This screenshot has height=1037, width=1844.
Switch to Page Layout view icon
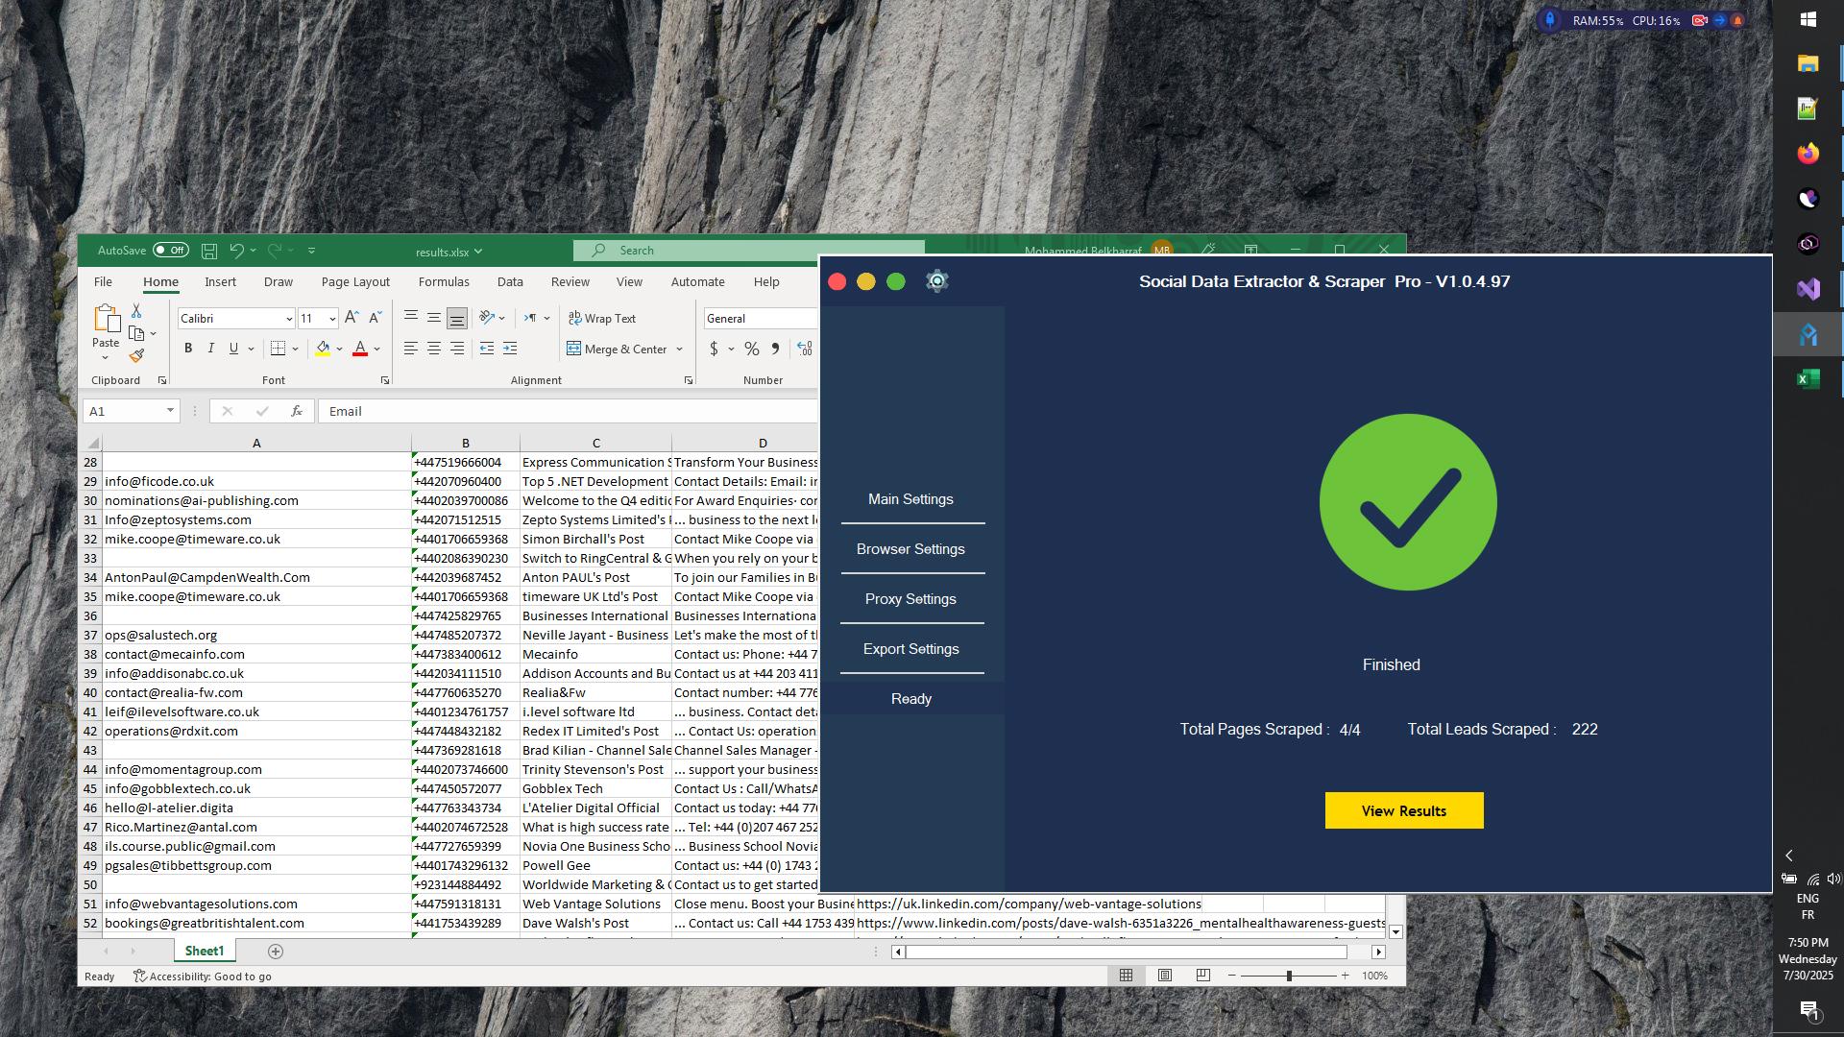point(1164,976)
